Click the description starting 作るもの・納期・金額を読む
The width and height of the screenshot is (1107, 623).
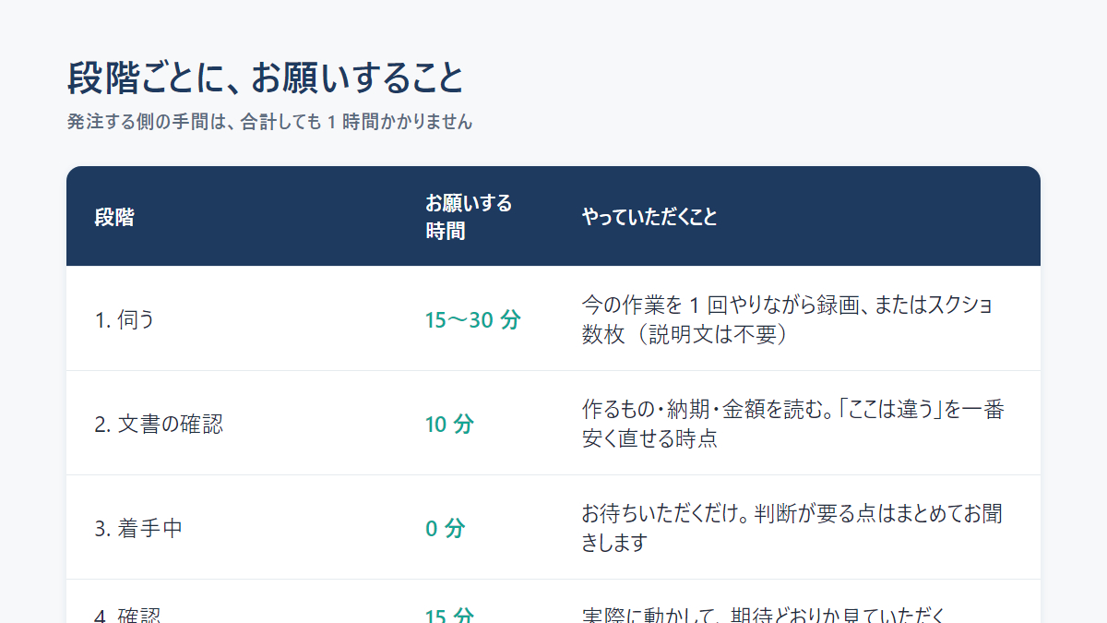pos(792,424)
